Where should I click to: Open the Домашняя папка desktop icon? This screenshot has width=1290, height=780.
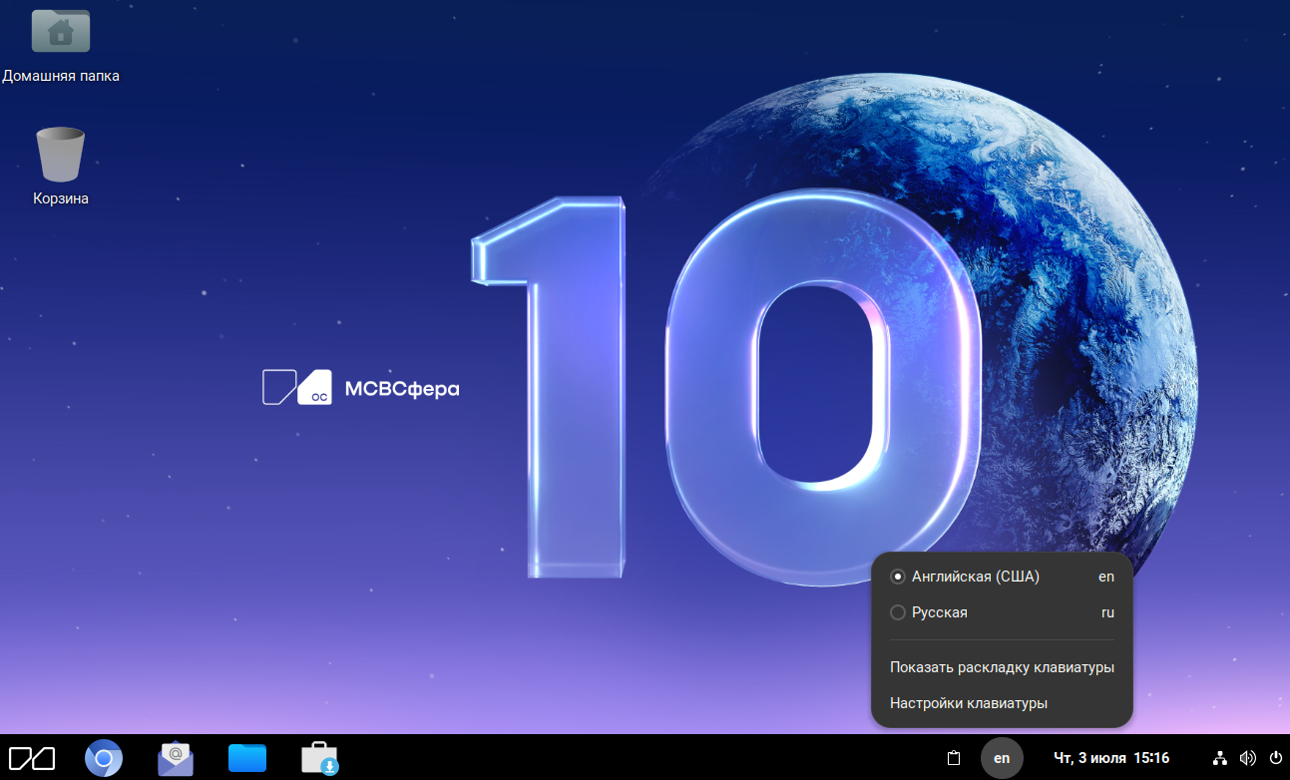[x=61, y=31]
